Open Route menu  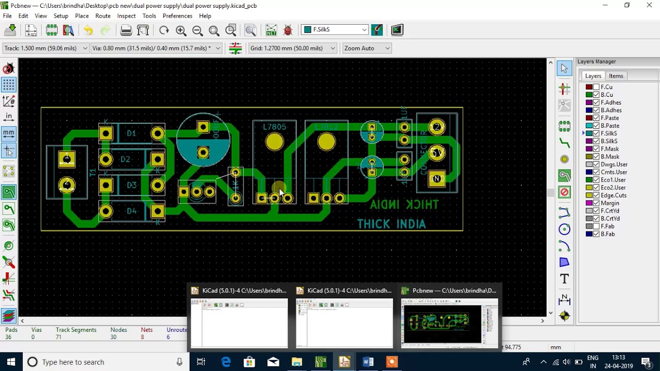click(103, 16)
